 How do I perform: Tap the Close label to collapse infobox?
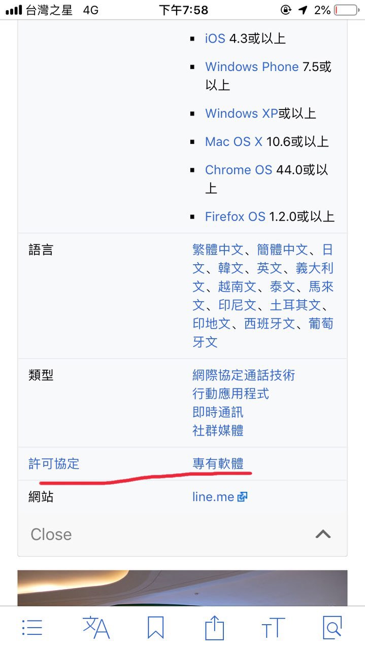[51, 534]
